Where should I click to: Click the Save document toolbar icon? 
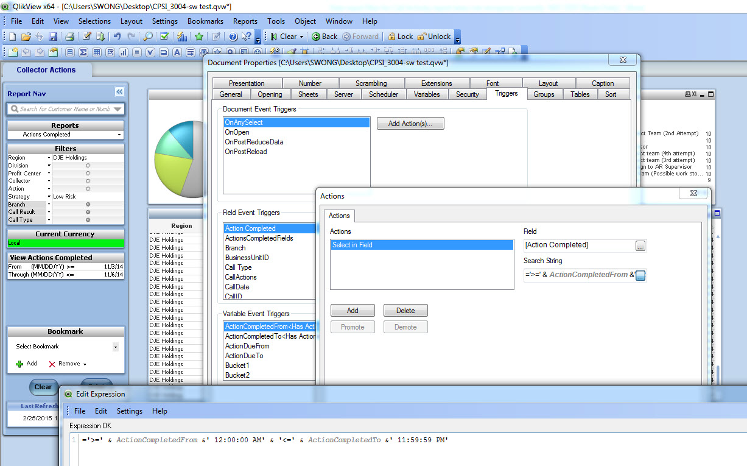[53, 37]
